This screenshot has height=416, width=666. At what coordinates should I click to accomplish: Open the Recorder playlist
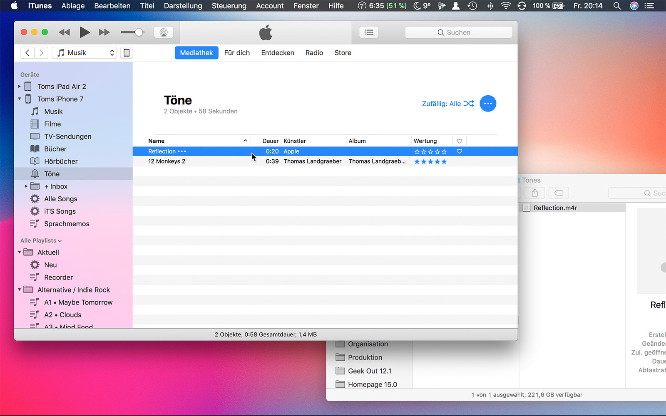(x=58, y=277)
